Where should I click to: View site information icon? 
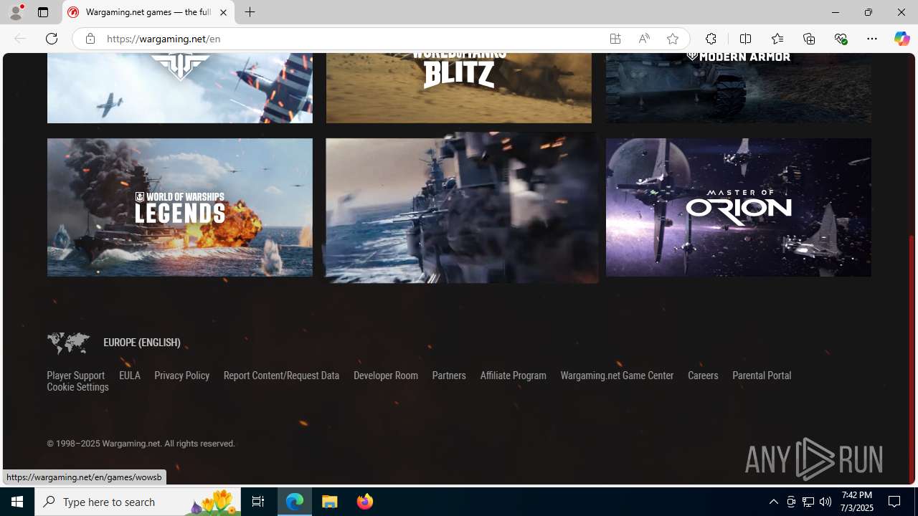click(x=90, y=39)
